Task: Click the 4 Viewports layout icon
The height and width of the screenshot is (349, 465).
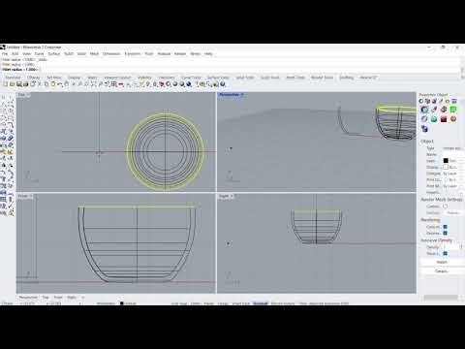Action: tap(114, 84)
